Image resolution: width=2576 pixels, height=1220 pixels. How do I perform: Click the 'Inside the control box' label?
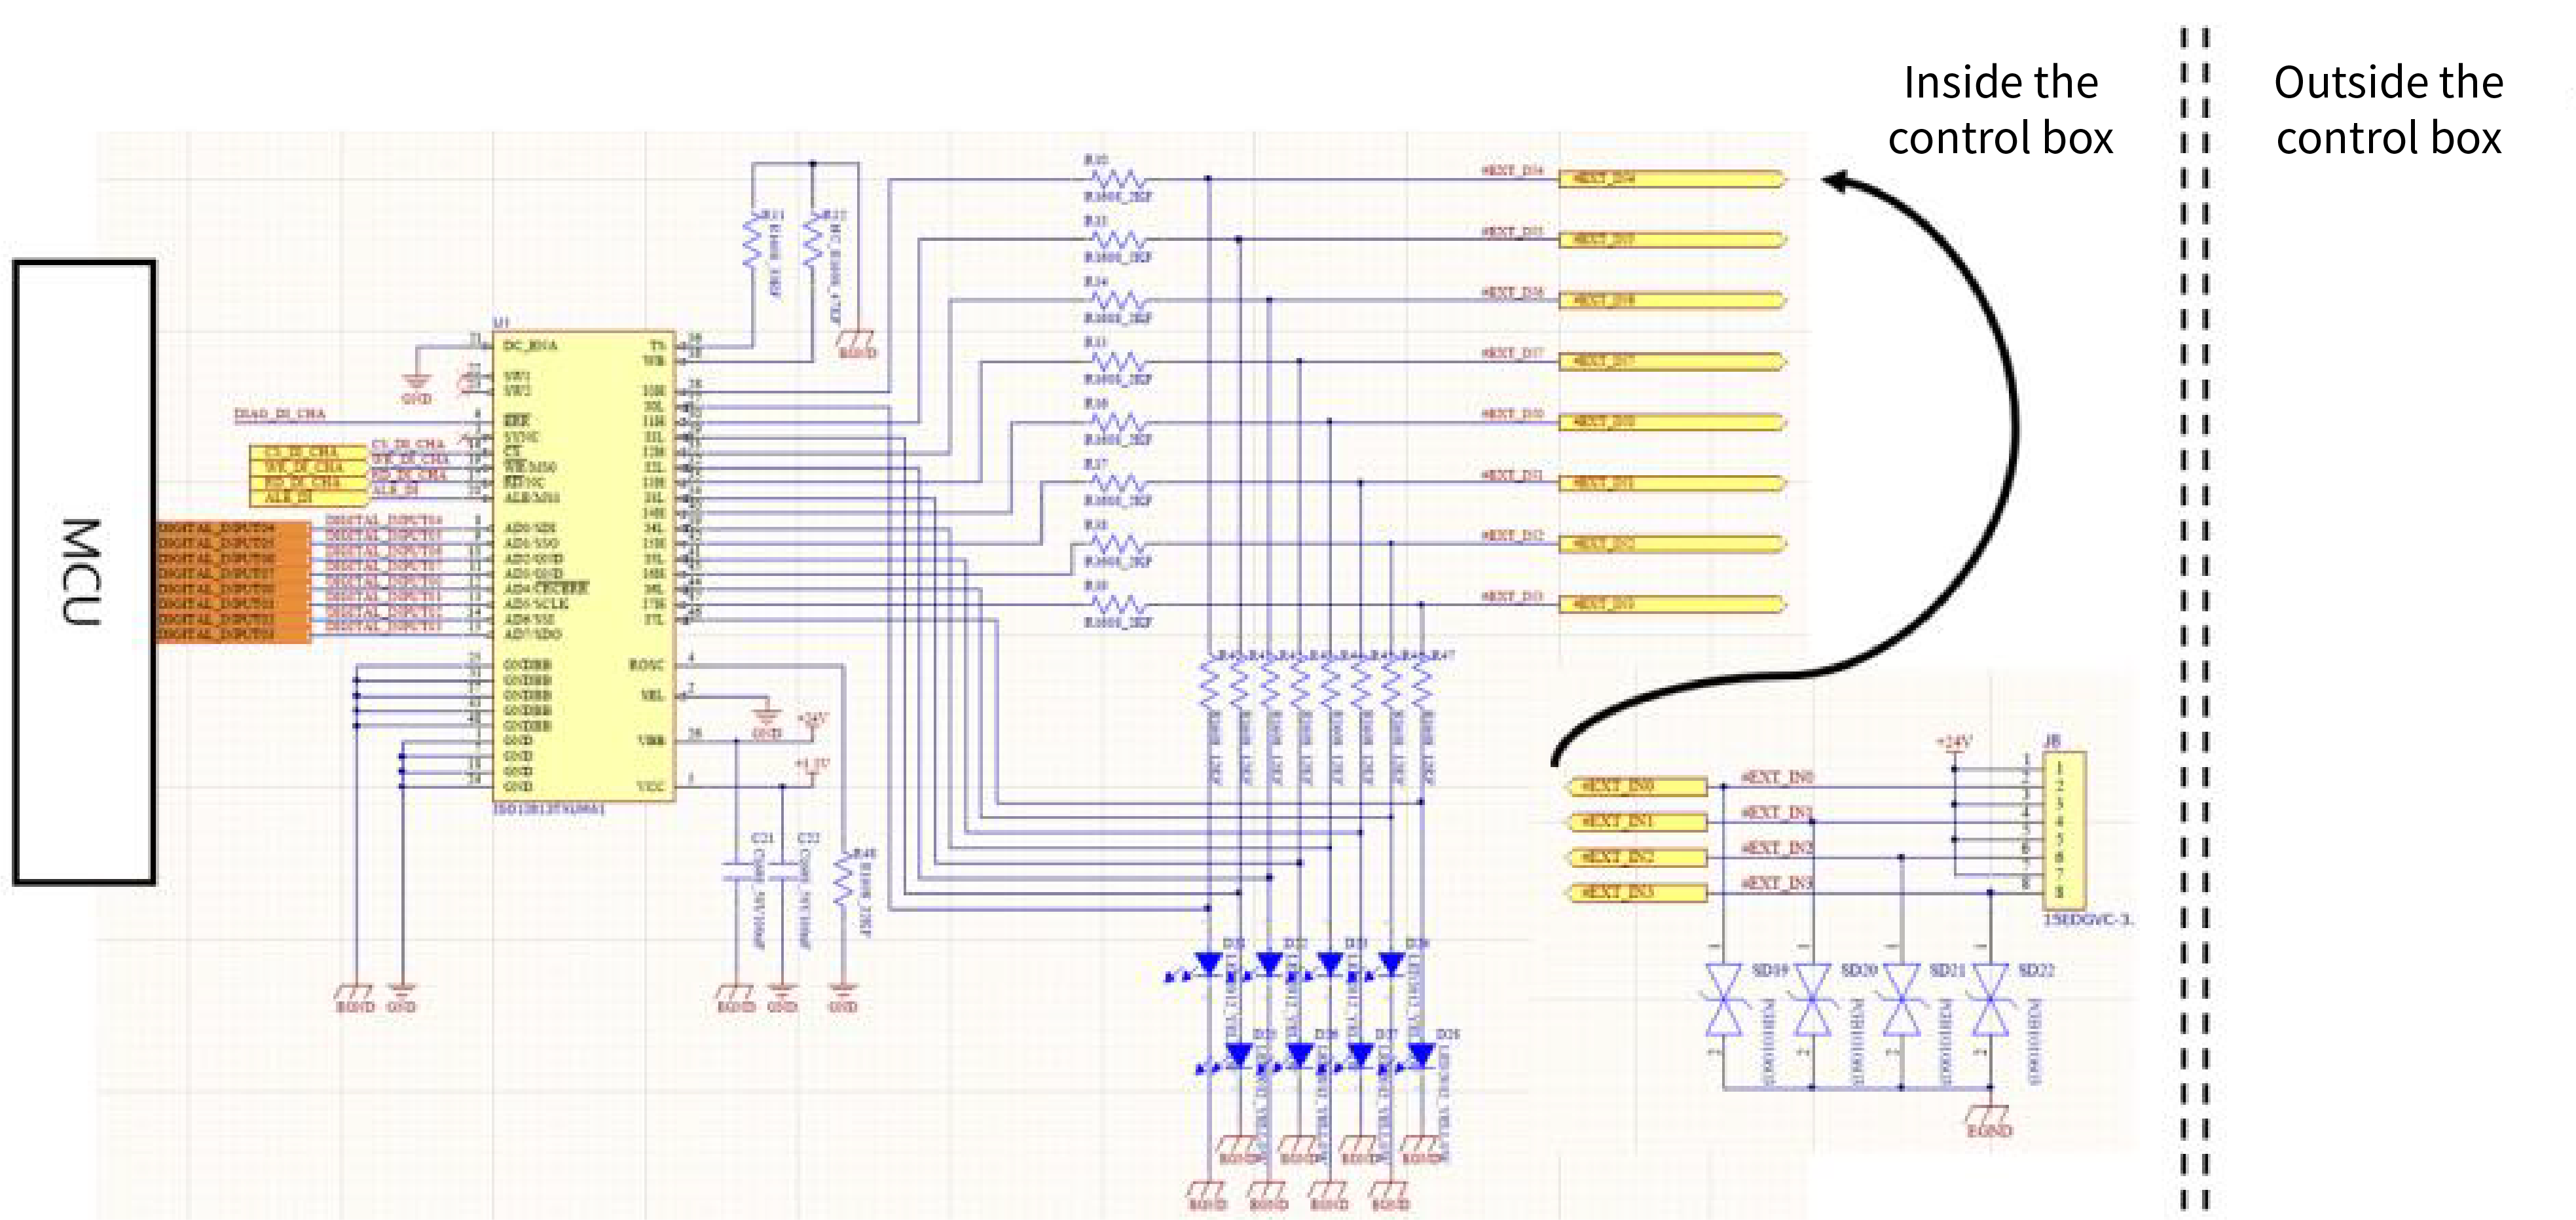point(2000,110)
